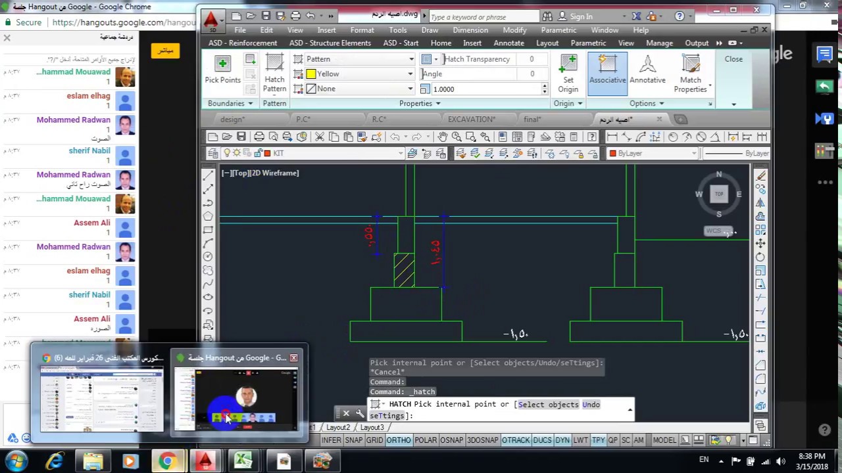Open Excel from the taskbar
Screen dimensions: 842x473
(x=243, y=461)
